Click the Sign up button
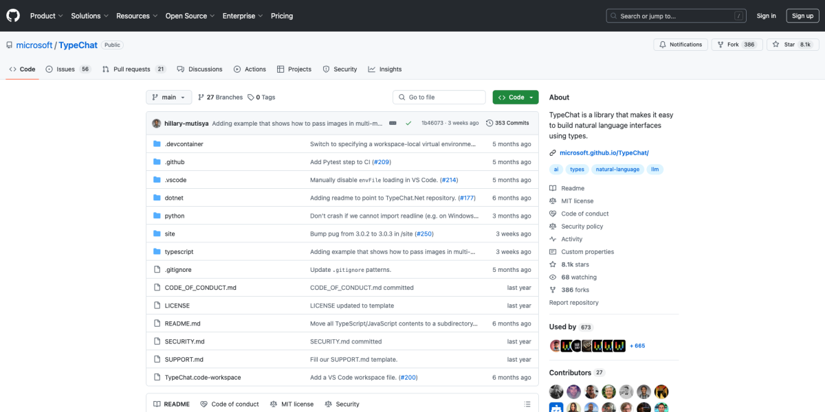This screenshot has width=825, height=412. 802,16
